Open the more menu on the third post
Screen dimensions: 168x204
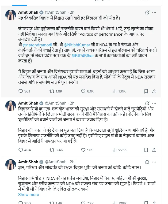(x=155, y=162)
